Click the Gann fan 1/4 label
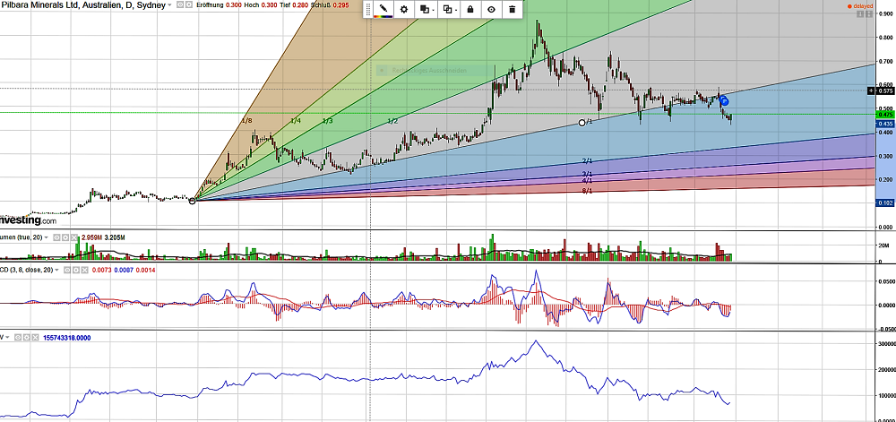Image resolution: width=896 pixels, height=422 pixels. click(x=296, y=121)
